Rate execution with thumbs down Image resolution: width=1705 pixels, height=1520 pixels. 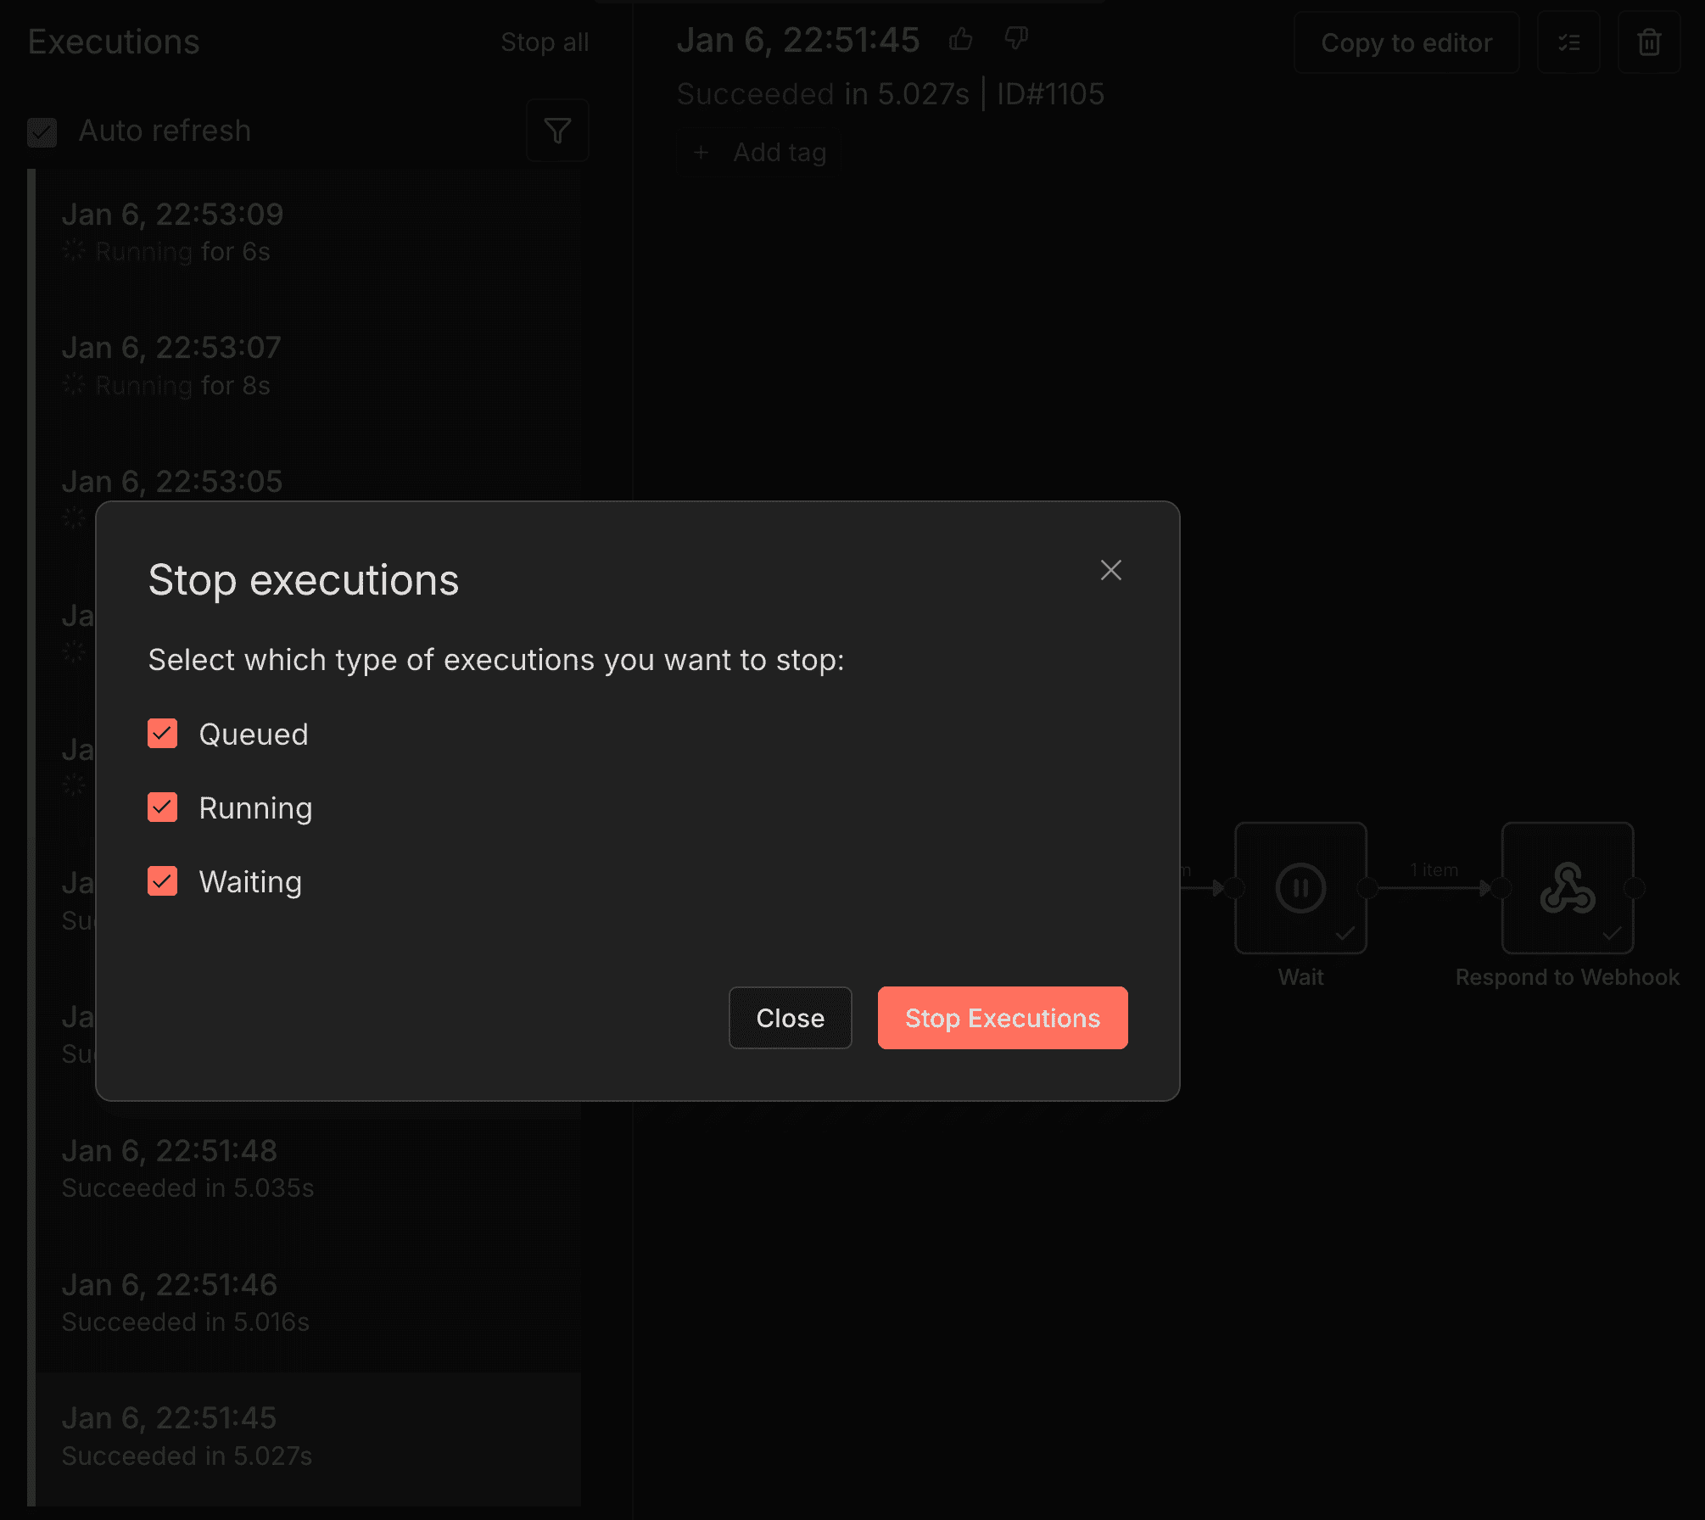coord(1015,39)
